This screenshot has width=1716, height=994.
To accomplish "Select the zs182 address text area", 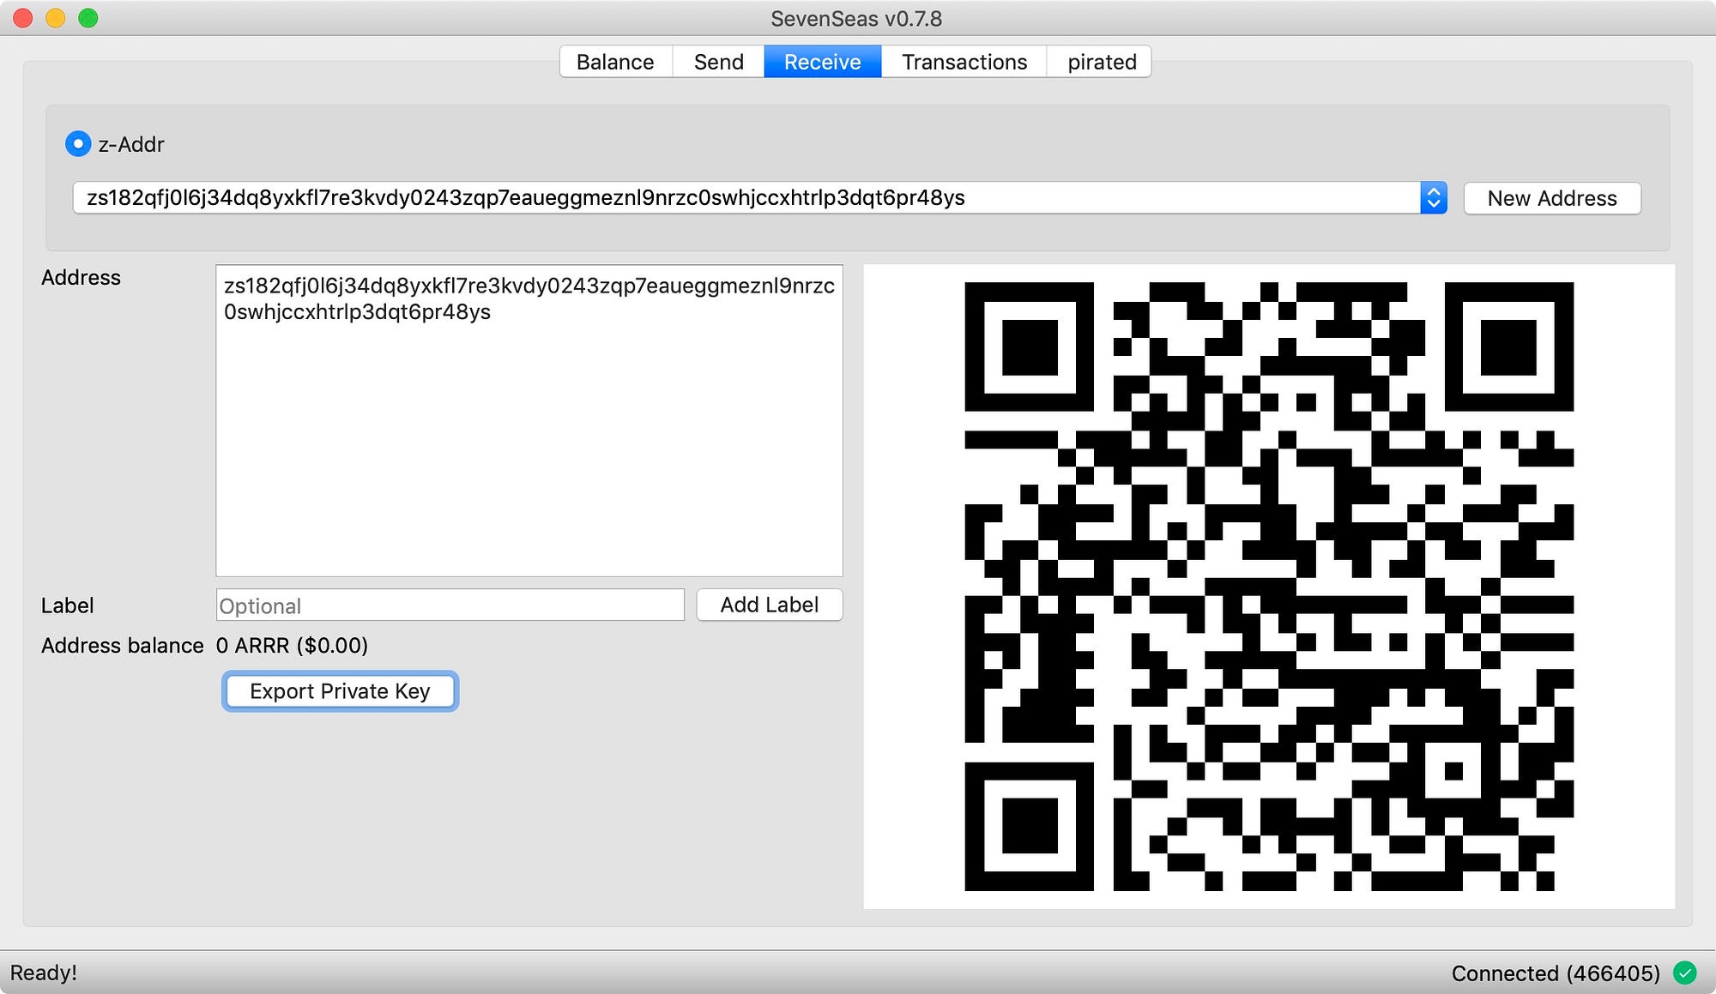I will tap(529, 420).
